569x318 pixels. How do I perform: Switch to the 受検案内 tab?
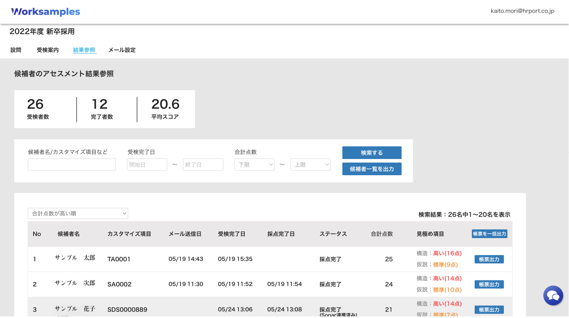click(48, 50)
